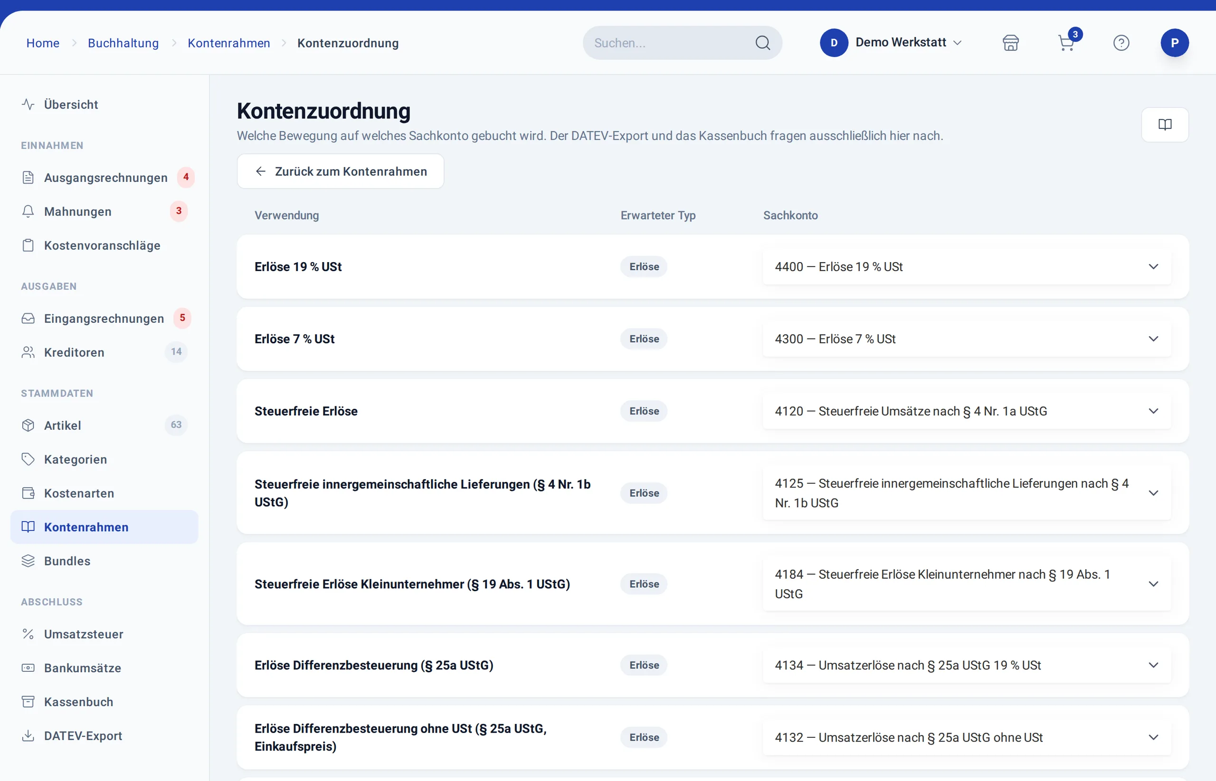Click the Umsatzsteuer percent icon
The image size is (1216, 781).
[x=28, y=634]
